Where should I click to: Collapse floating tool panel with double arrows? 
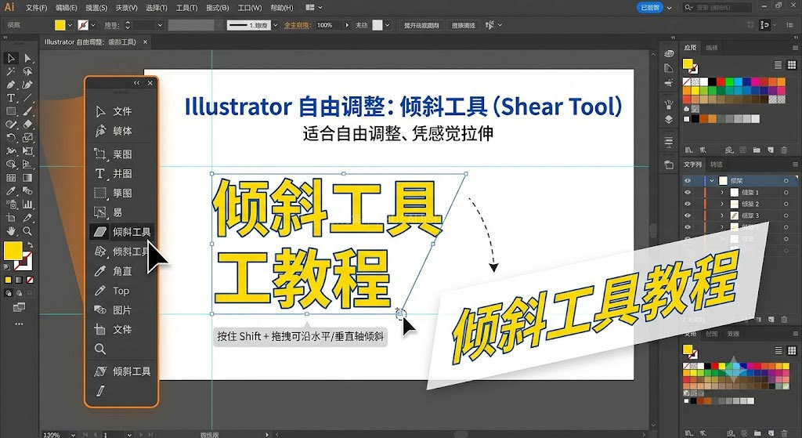click(x=136, y=83)
